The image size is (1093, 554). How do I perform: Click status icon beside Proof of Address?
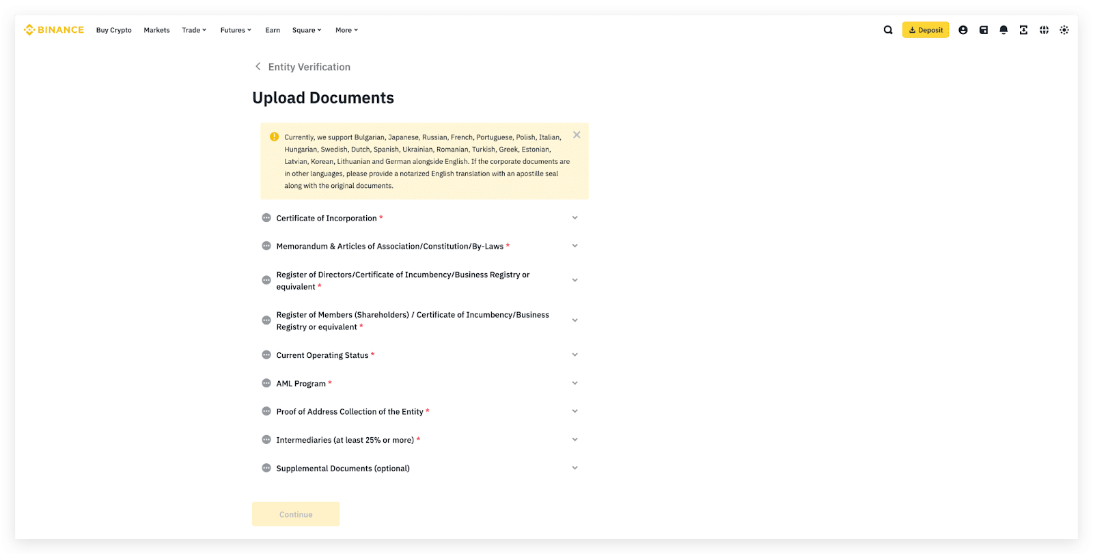click(x=266, y=411)
